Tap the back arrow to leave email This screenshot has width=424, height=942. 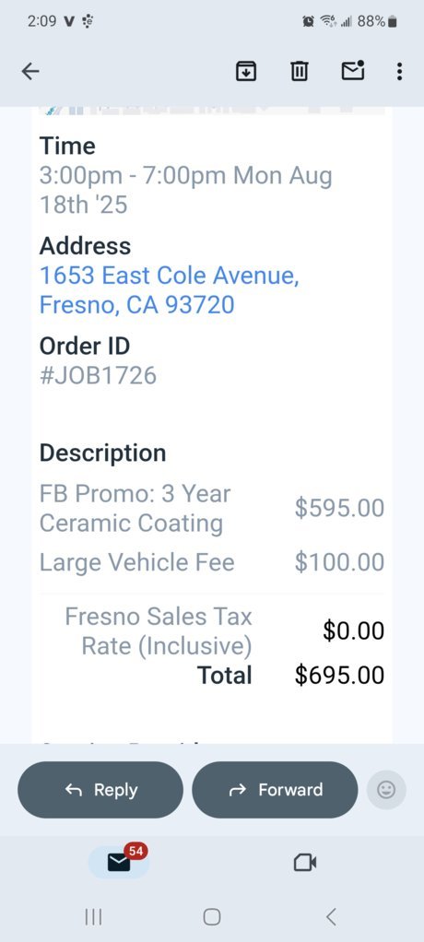tap(30, 72)
